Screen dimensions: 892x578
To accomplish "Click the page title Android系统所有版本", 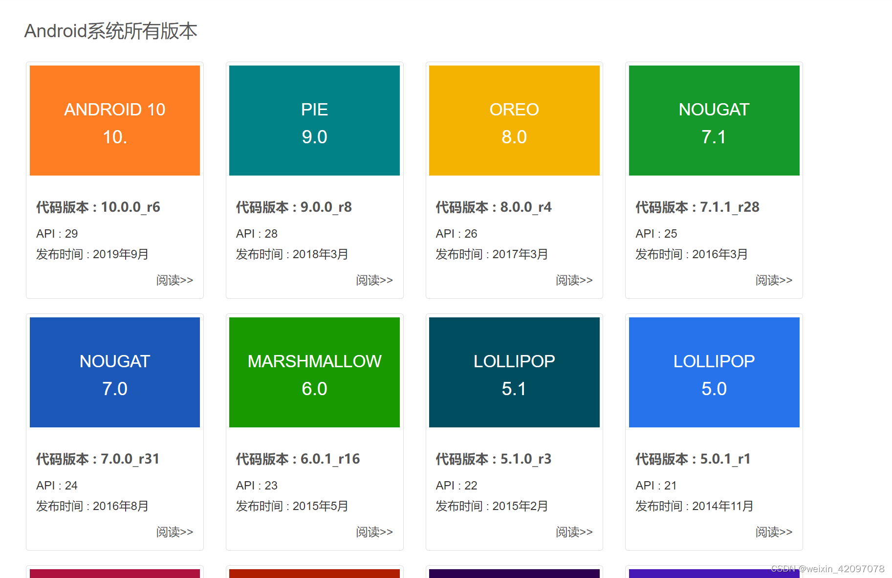I will click(111, 31).
